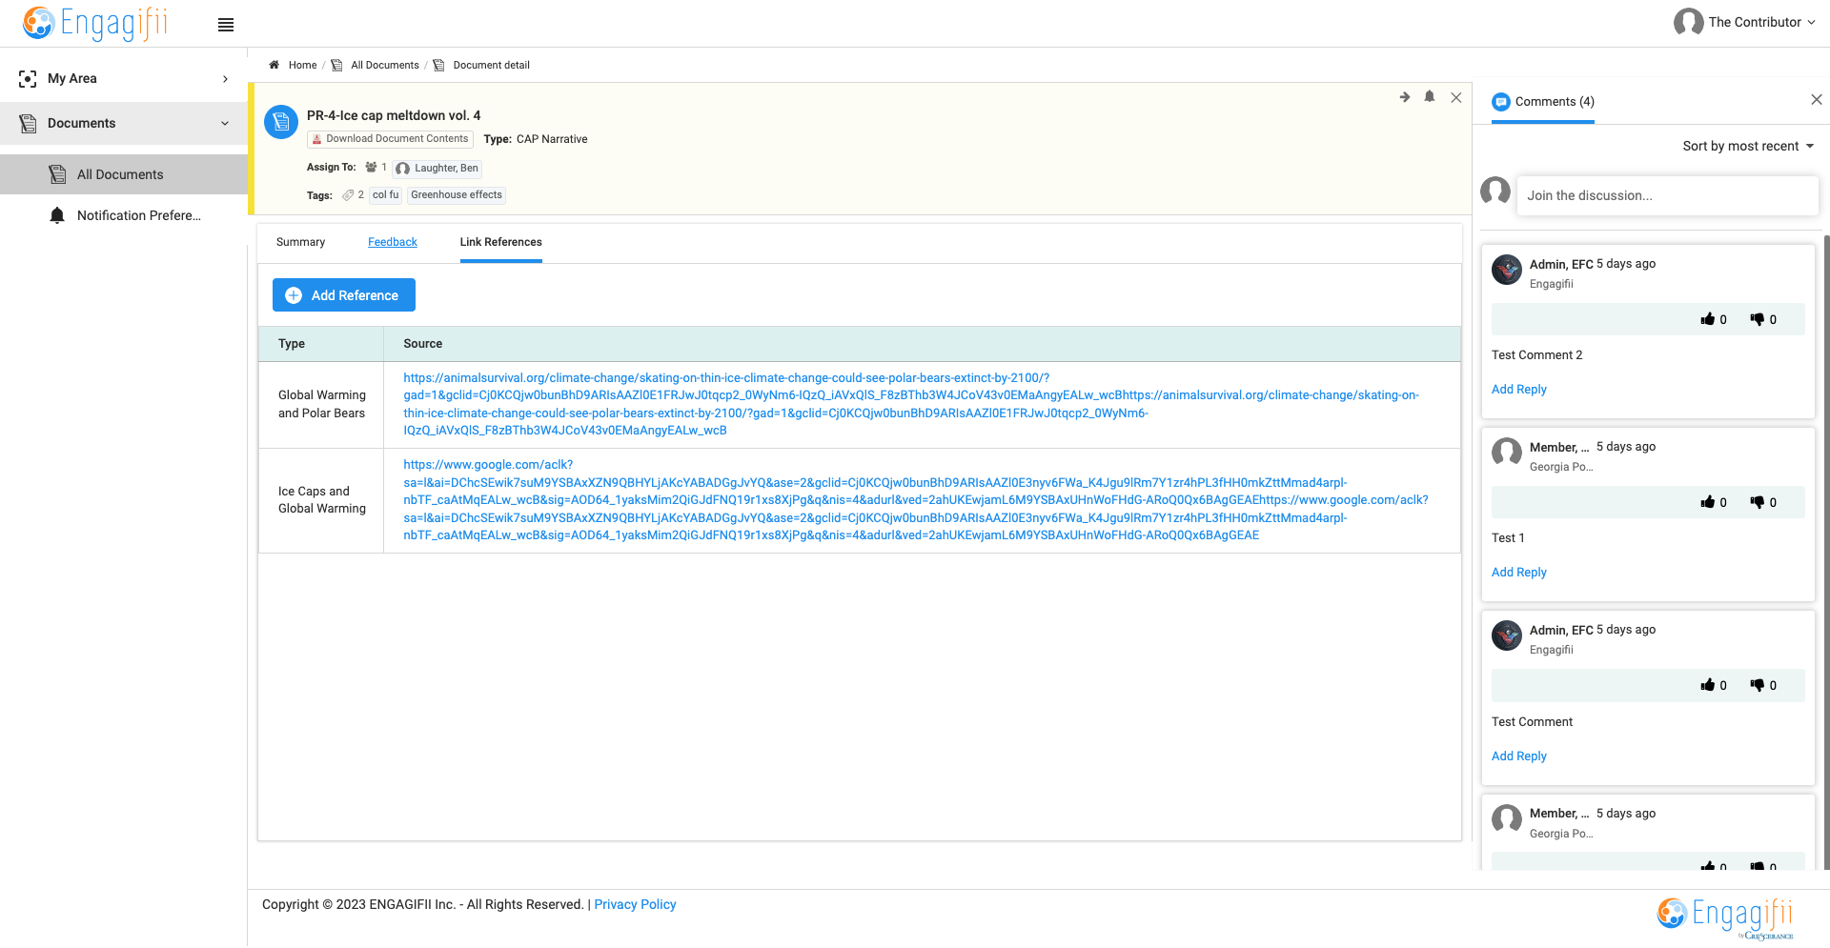Thumbs up the 'Test 1' comment
1830x948 pixels.
tap(1708, 502)
